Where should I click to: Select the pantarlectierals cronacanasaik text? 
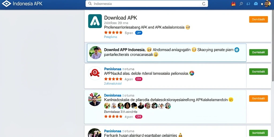point(128,55)
